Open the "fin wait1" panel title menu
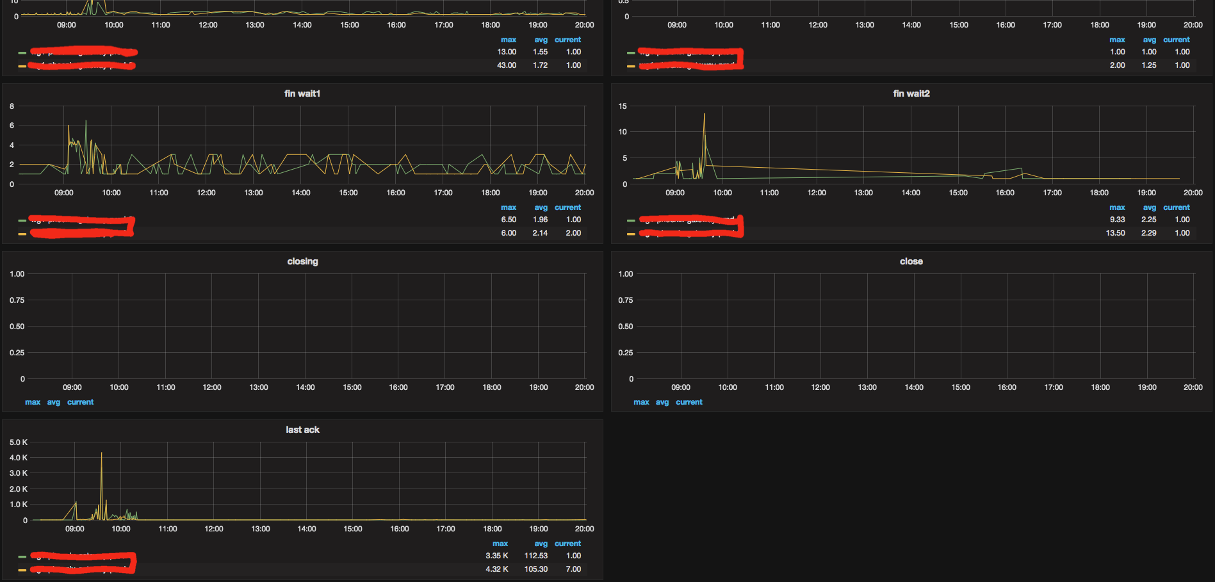This screenshot has width=1215, height=582. coord(302,93)
